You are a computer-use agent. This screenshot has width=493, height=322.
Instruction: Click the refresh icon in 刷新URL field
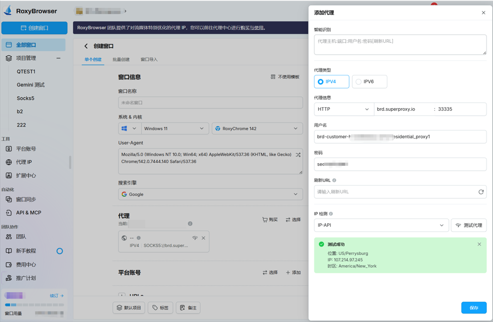pos(481,192)
